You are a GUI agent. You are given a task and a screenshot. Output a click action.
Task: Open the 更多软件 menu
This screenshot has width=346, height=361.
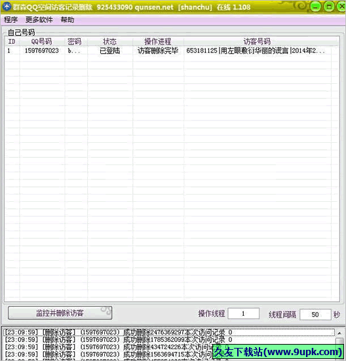pos(39,20)
